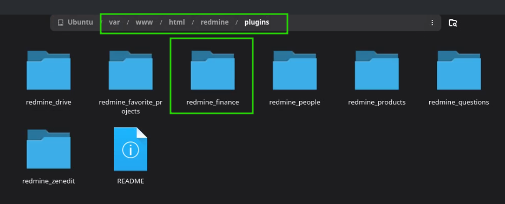Click the redmine_finance name label
505x204 pixels.
coord(213,102)
